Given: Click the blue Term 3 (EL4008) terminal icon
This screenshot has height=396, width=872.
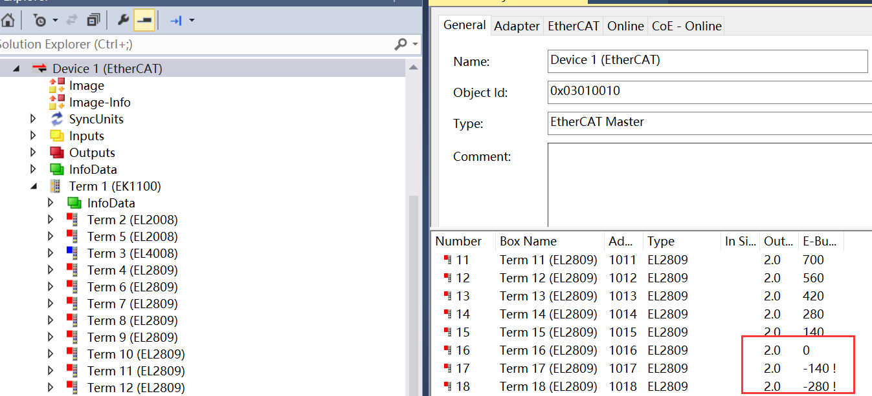Looking at the screenshot, I should tap(73, 253).
